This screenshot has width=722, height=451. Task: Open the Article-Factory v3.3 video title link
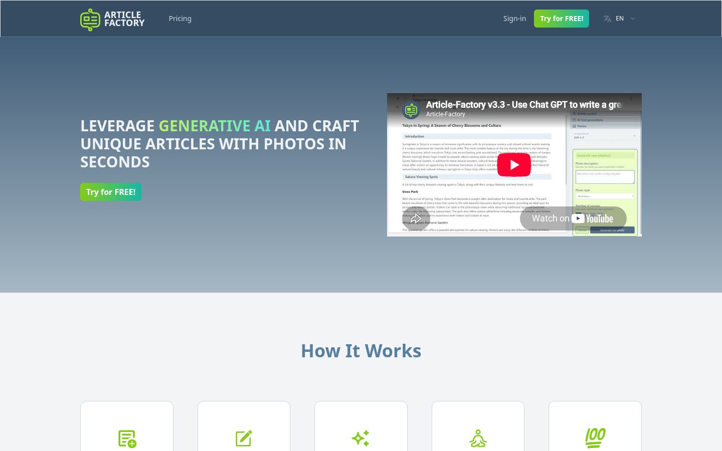click(523, 105)
